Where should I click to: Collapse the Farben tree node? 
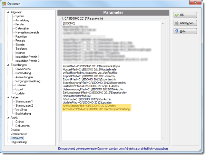(8, 97)
